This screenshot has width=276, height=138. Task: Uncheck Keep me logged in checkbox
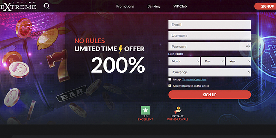coord(170,86)
